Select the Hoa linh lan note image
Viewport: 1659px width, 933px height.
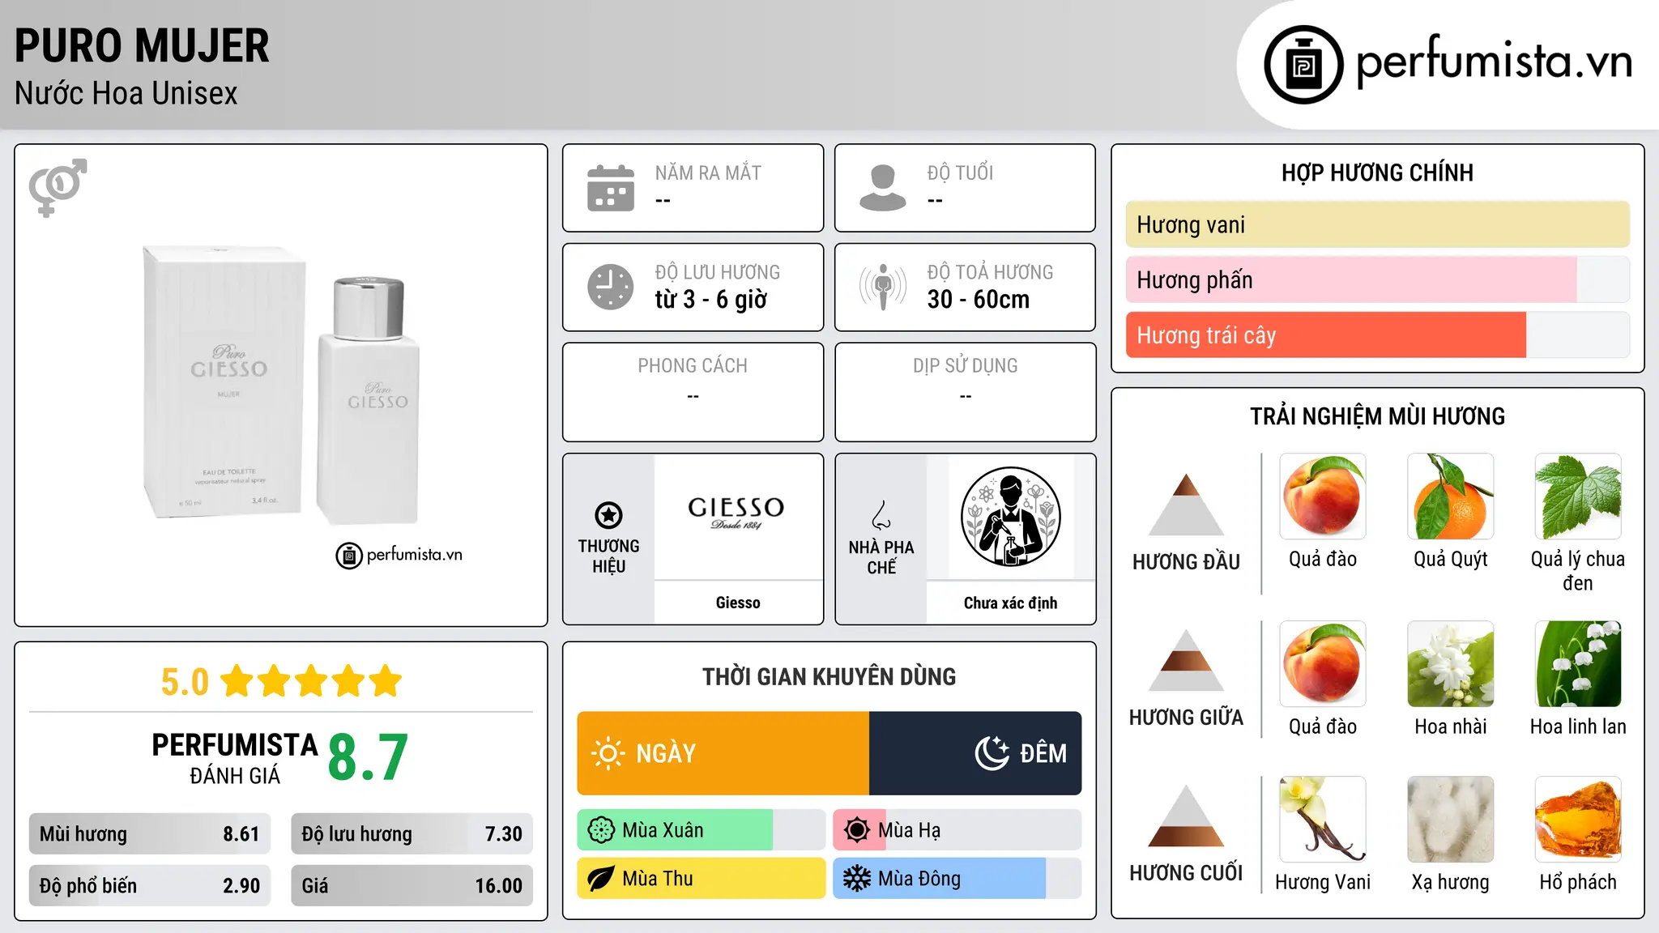[1578, 664]
